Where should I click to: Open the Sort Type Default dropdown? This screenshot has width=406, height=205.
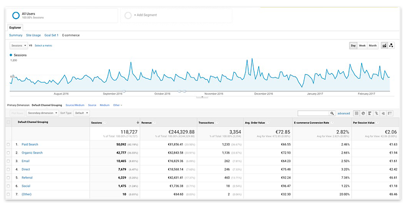click(x=82, y=113)
